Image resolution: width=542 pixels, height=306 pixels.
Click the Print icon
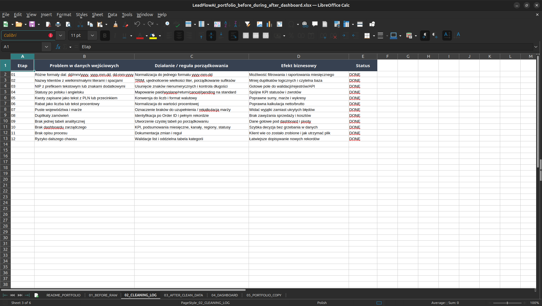click(x=58, y=24)
